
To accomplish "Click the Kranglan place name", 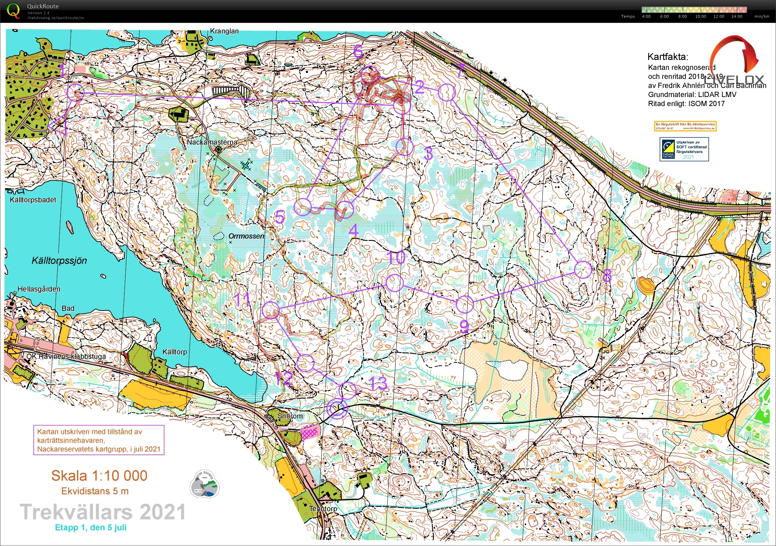I will pos(224,31).
